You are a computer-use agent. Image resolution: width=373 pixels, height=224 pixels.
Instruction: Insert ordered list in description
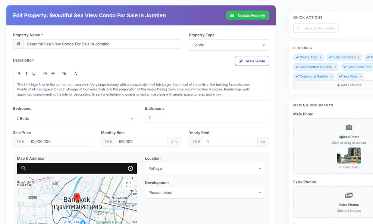(x=45, y=74)
